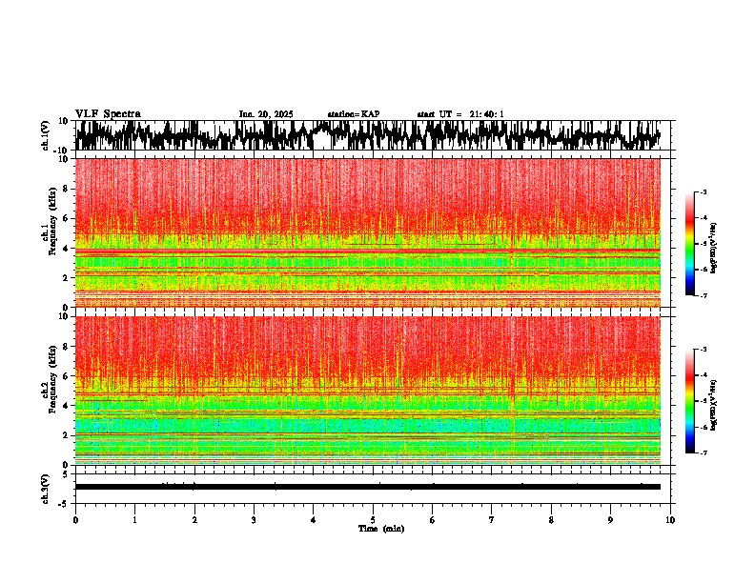Screen dimensions: 755x583
Task: Click time axis tick label '1'
Action: (134, 520)
